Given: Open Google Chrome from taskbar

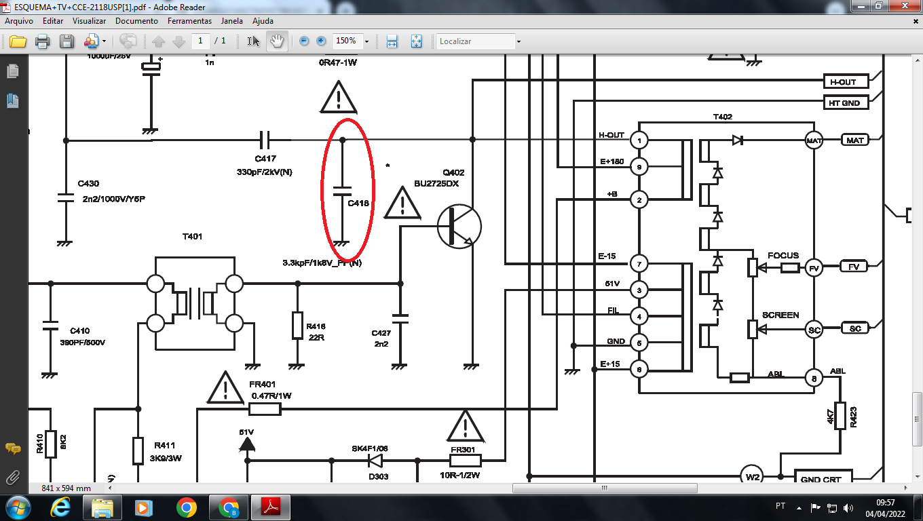Looking at the screenshot, I should click(x=187, y=507).
